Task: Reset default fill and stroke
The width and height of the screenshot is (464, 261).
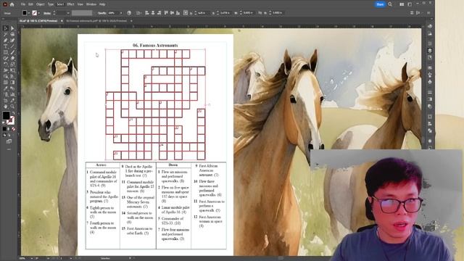Action: click(4, 123)
